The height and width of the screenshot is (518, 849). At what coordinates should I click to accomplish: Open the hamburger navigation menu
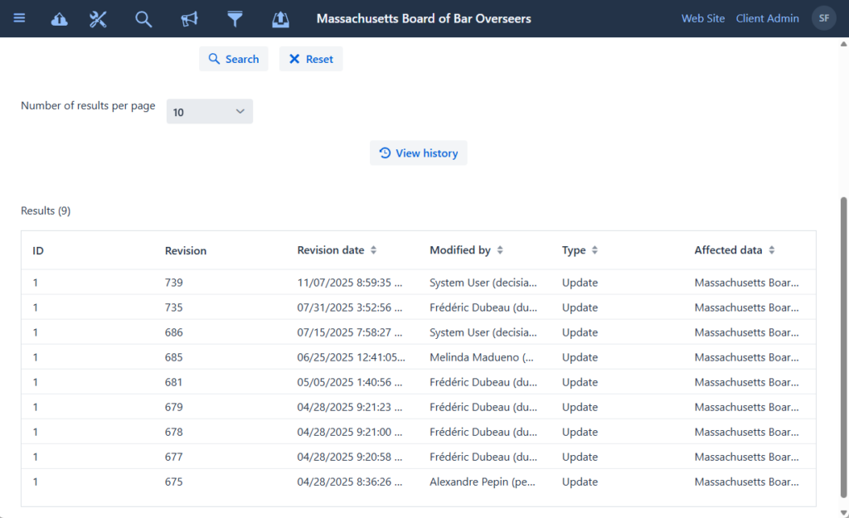[x=19, y=18]
